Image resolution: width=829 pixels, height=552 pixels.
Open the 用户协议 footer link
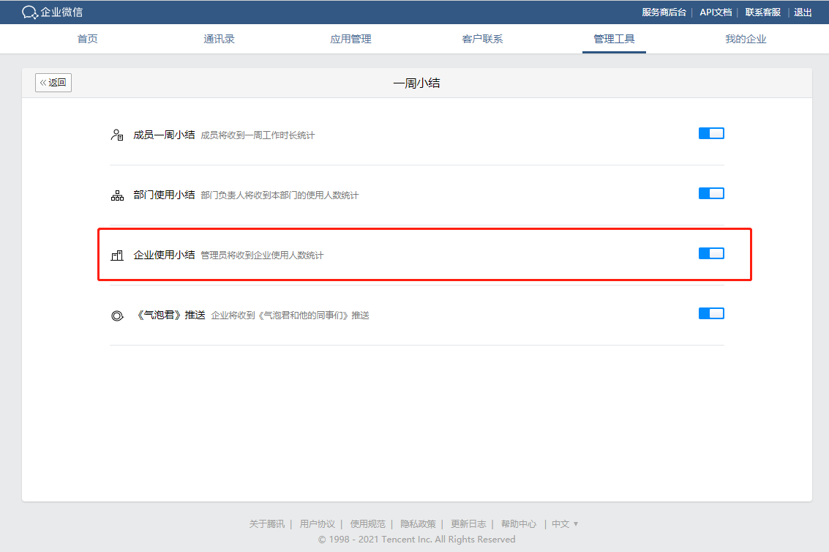(318, 524)
